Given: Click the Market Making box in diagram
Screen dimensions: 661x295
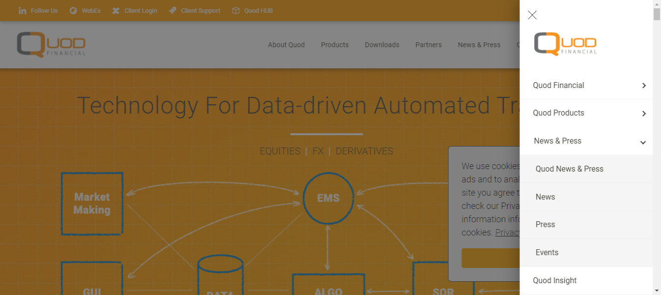Looking at the screenshot, I should pos(92,203).
